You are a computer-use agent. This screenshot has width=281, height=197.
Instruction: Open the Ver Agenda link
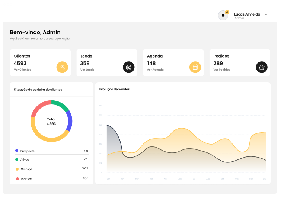(155, 70)
